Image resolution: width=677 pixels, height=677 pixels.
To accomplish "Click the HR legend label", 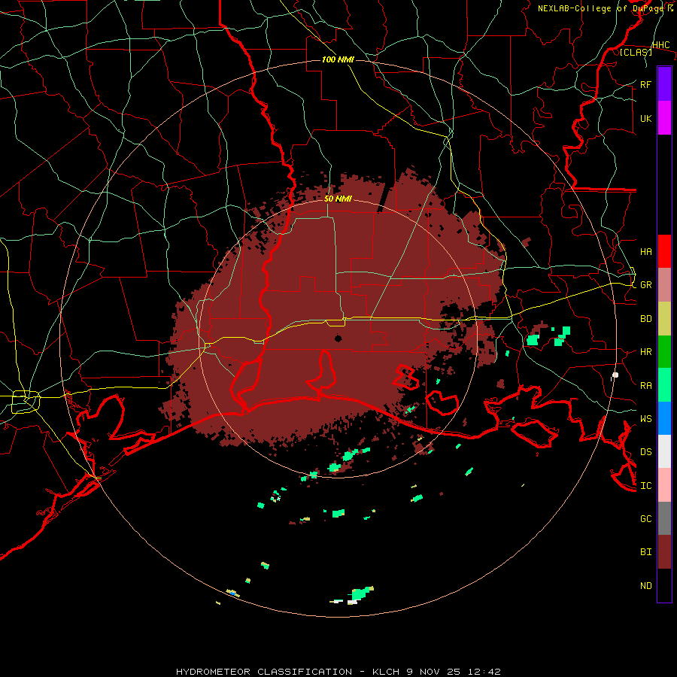I will [646, 352].
